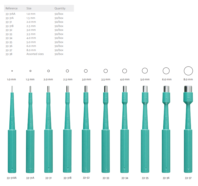The image size is (198, 186).
Task: Click the 1.0 mm size circle
Action: click(x=12, y=71)
